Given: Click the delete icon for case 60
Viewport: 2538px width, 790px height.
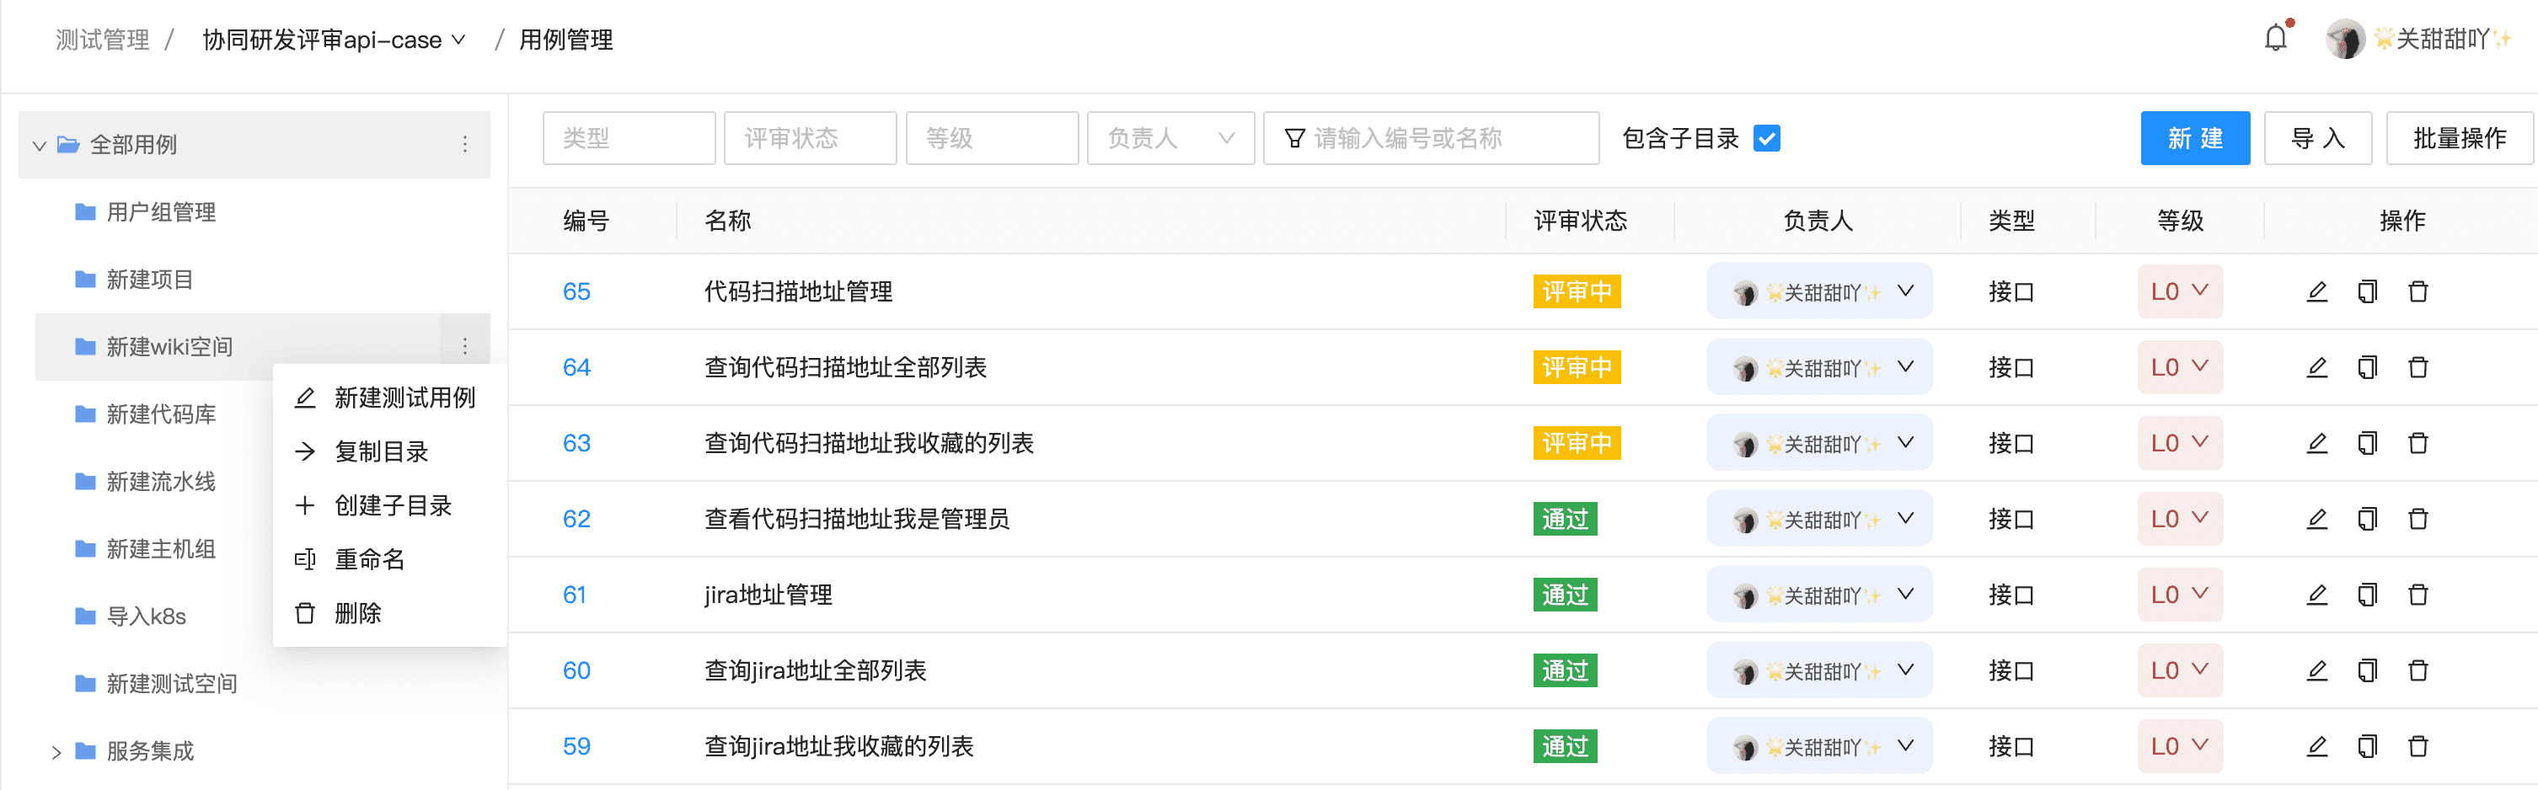Looking at the screenshot, I should coord(2420,670).
